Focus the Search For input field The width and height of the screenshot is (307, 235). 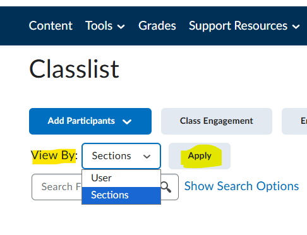click(x=57, y=187)
